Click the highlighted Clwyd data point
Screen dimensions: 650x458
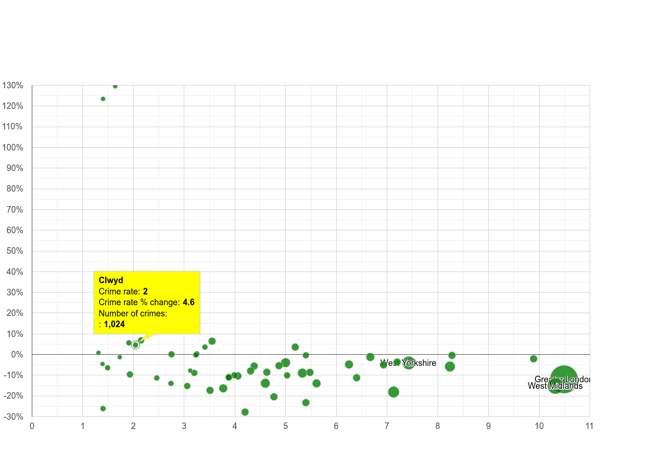(136, 345)
